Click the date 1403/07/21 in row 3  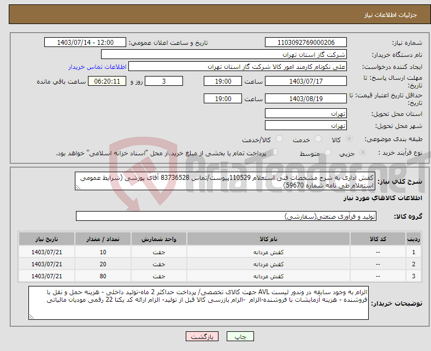click(47, 276)
